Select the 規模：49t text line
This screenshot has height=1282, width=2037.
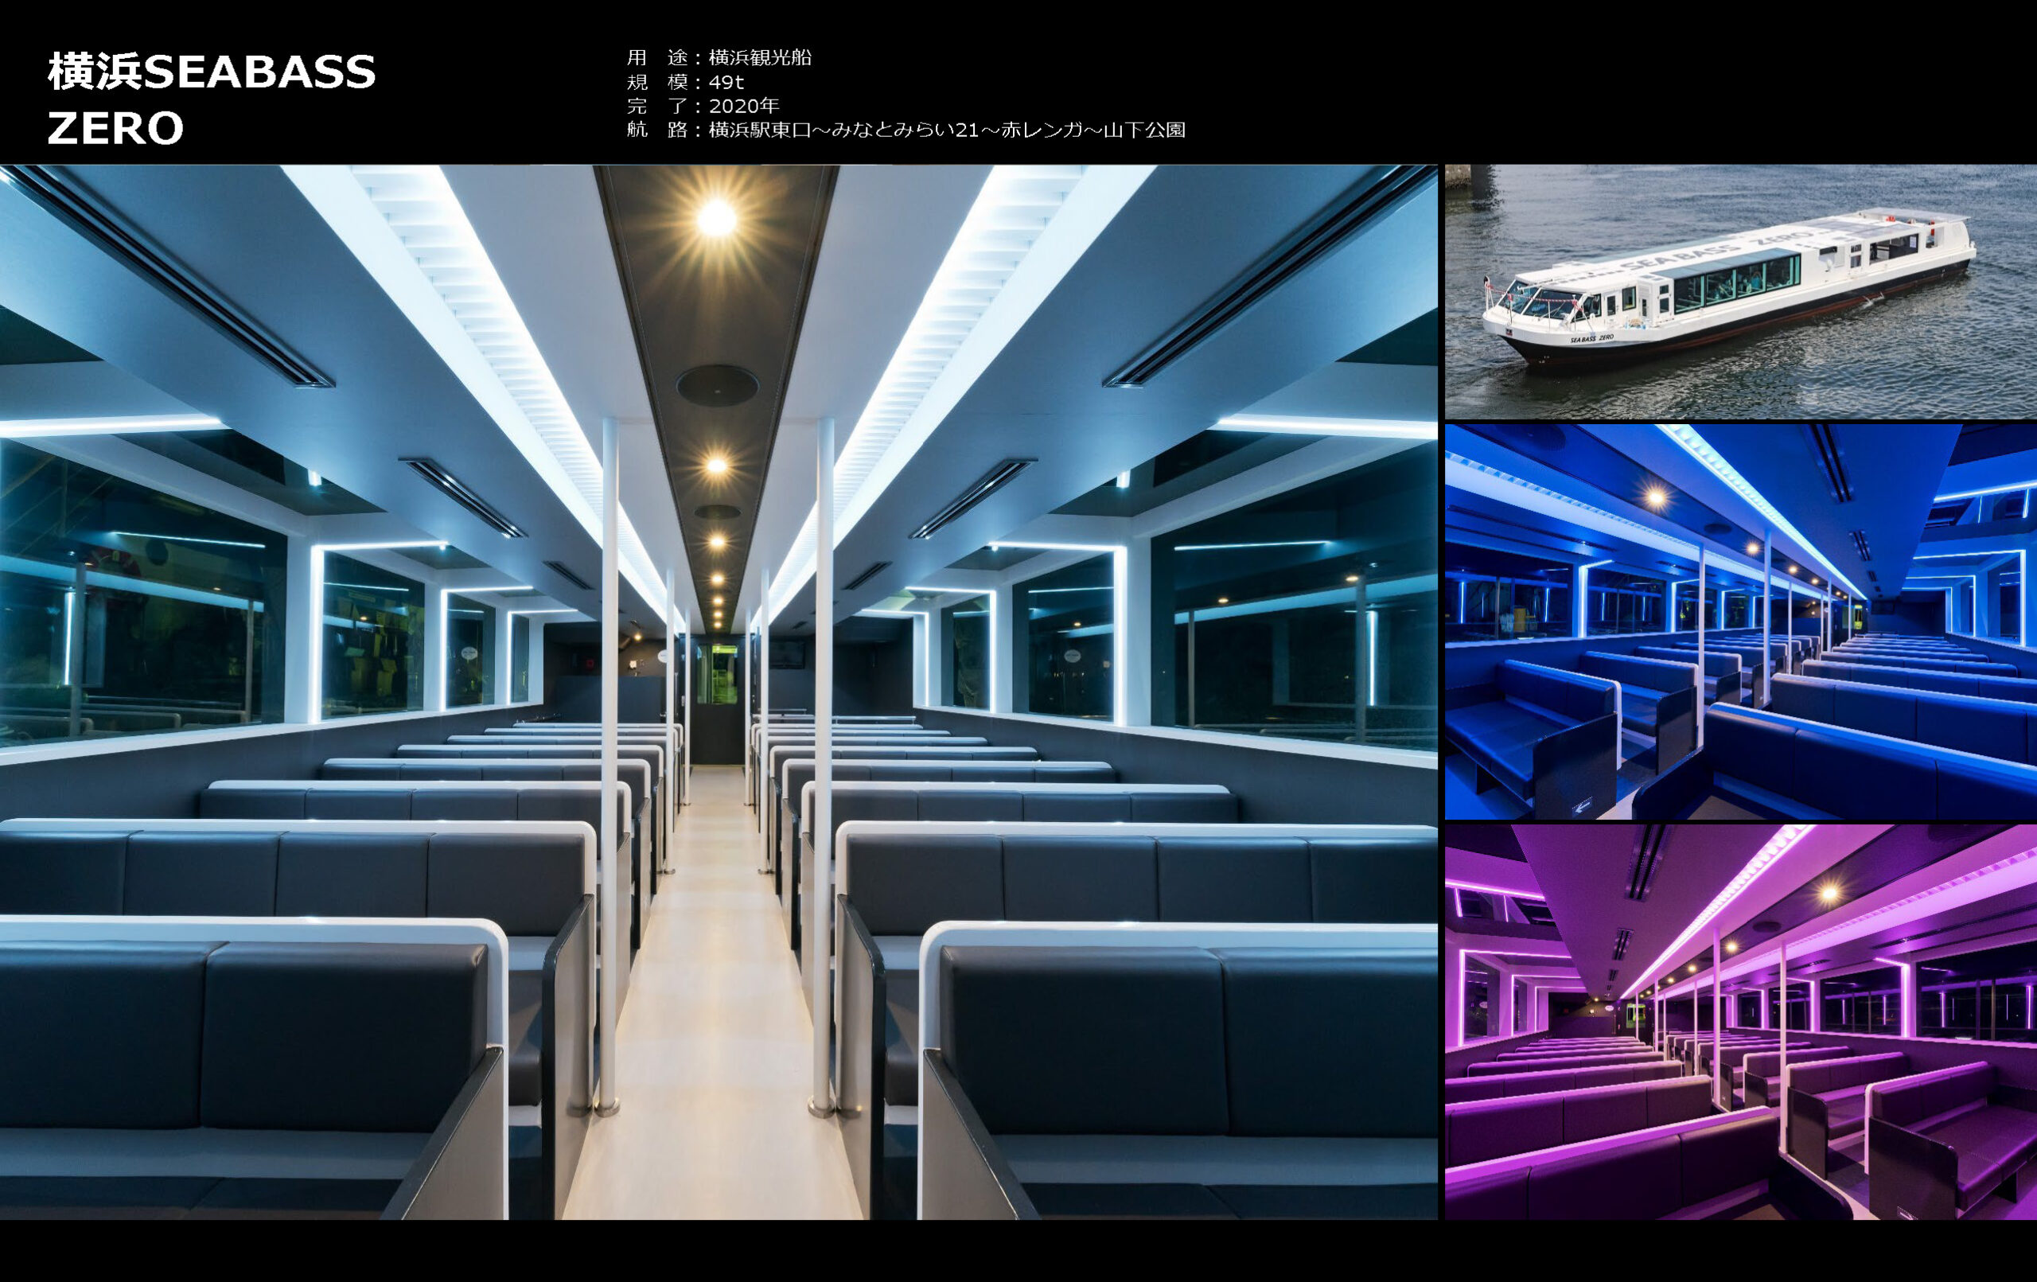(684, 82)
